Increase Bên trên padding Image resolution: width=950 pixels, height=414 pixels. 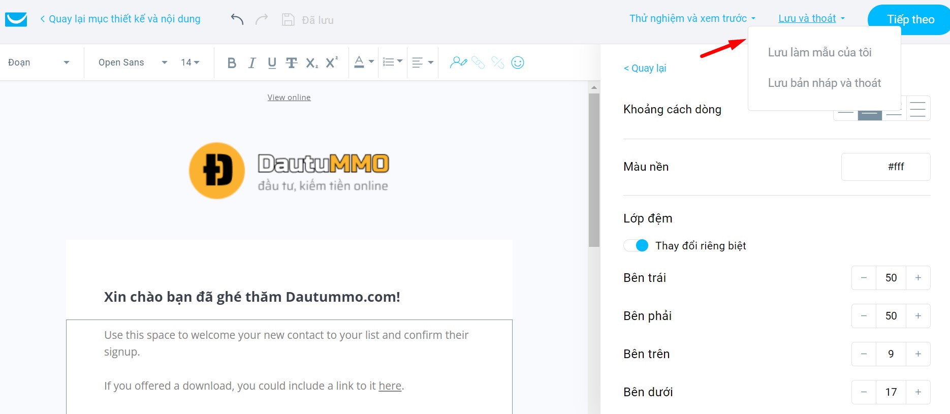coord(918,354)
